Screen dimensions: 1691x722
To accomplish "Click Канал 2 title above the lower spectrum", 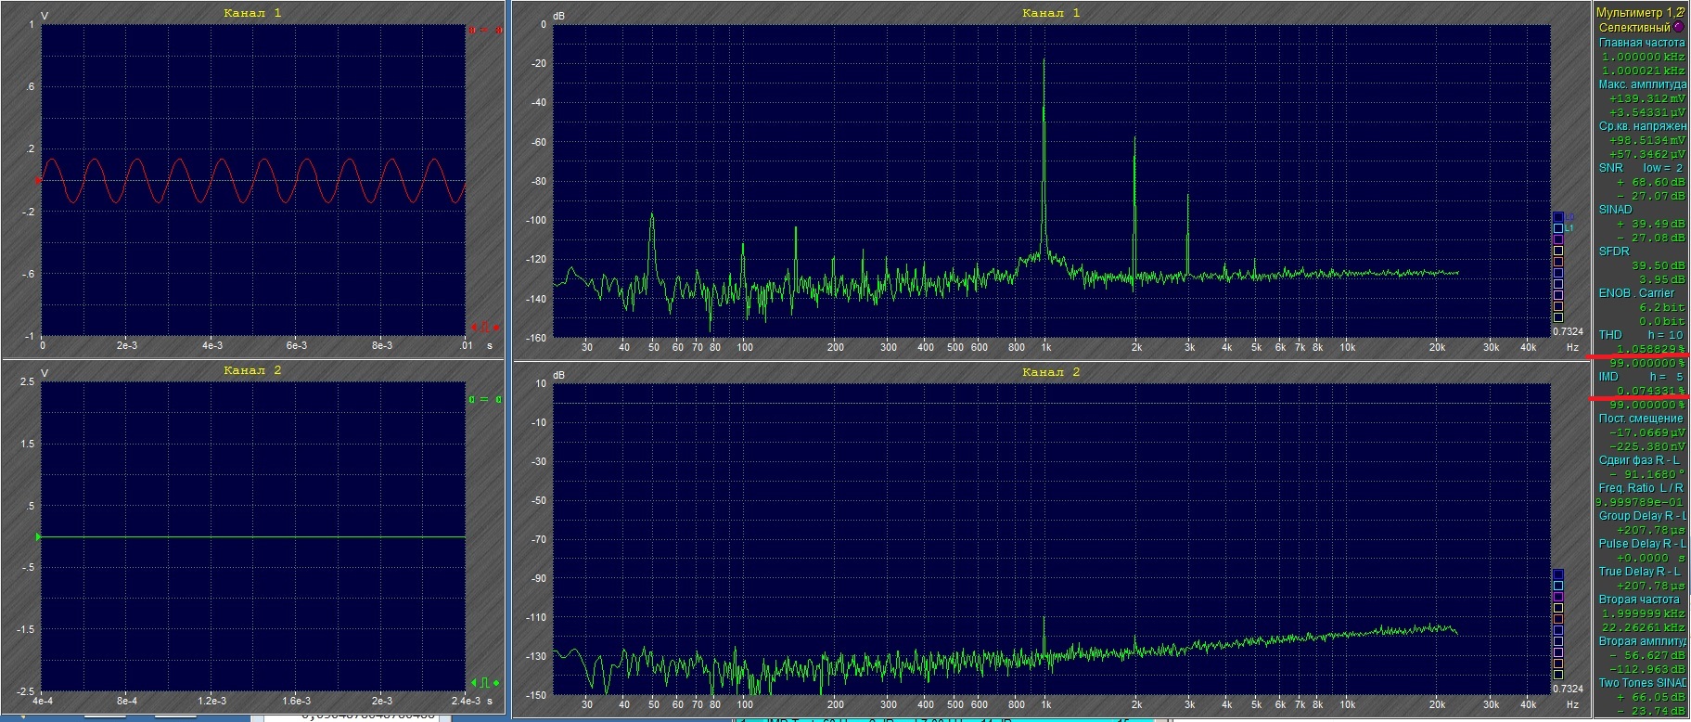I will pyautogui.click(x=1051, y=372).
